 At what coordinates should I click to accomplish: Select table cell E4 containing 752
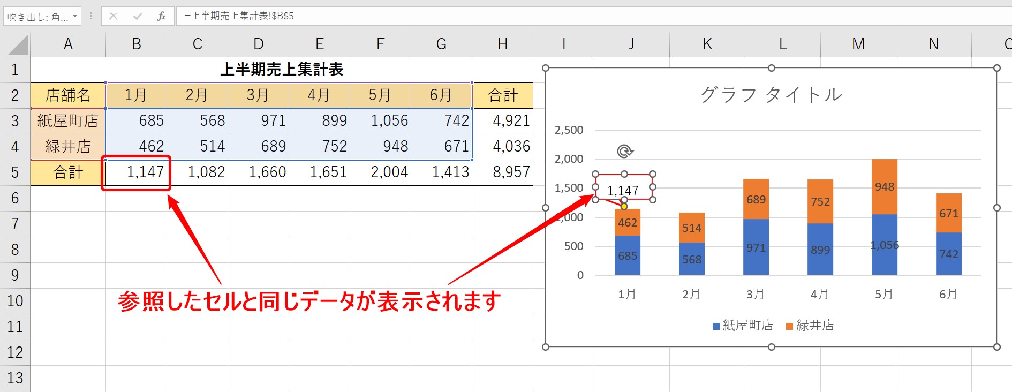click(319, 147)
